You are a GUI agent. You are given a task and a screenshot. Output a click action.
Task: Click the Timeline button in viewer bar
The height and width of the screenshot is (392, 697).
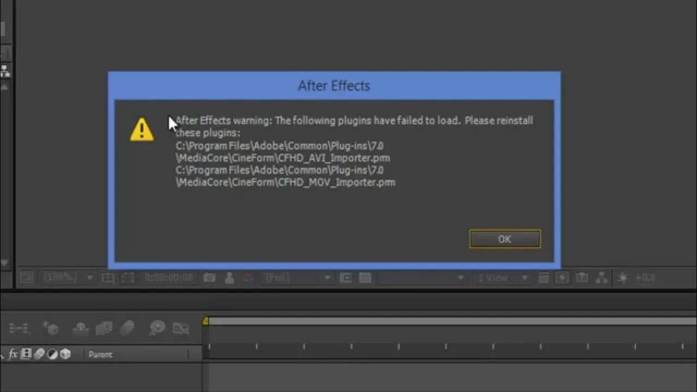[582, 278]
